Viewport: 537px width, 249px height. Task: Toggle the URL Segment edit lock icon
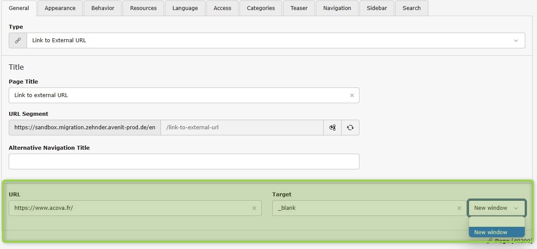(332, 128)
